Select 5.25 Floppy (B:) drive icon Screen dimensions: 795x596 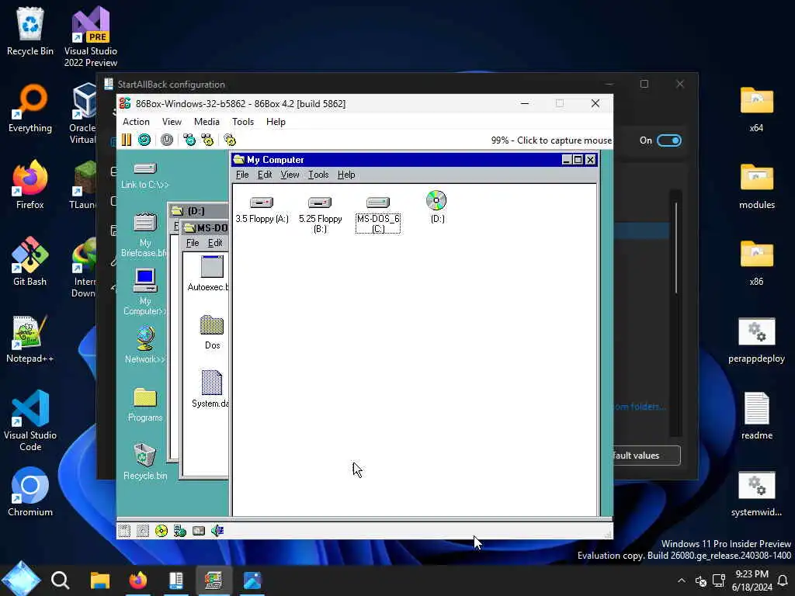click(x=320, y=215)
